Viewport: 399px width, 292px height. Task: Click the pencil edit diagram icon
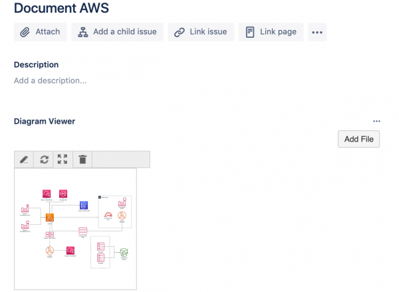pos(24,160)
